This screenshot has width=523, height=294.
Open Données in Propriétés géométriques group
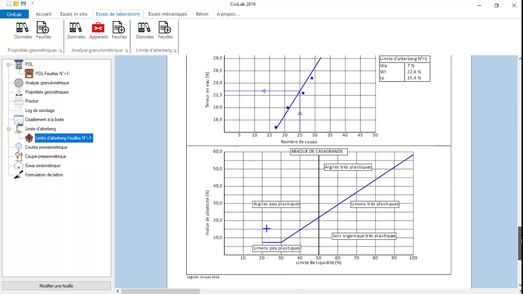click(23, 31)
